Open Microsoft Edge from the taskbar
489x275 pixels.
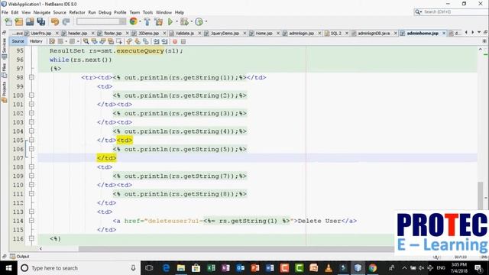(166, 268)
